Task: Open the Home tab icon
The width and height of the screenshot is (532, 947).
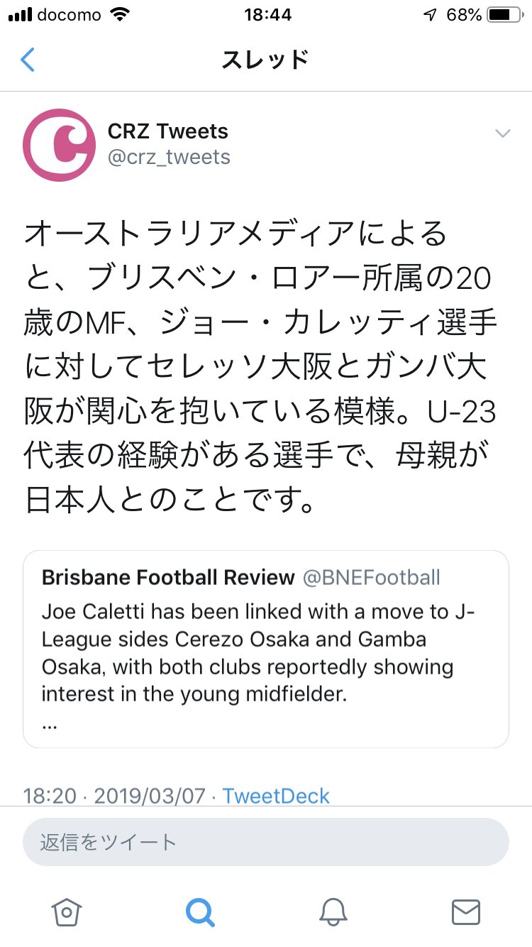Action: (x=67, y=912)
